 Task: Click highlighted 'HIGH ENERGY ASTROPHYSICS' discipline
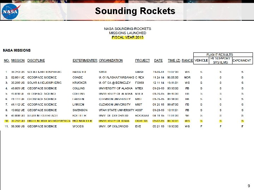pos(49,121)
